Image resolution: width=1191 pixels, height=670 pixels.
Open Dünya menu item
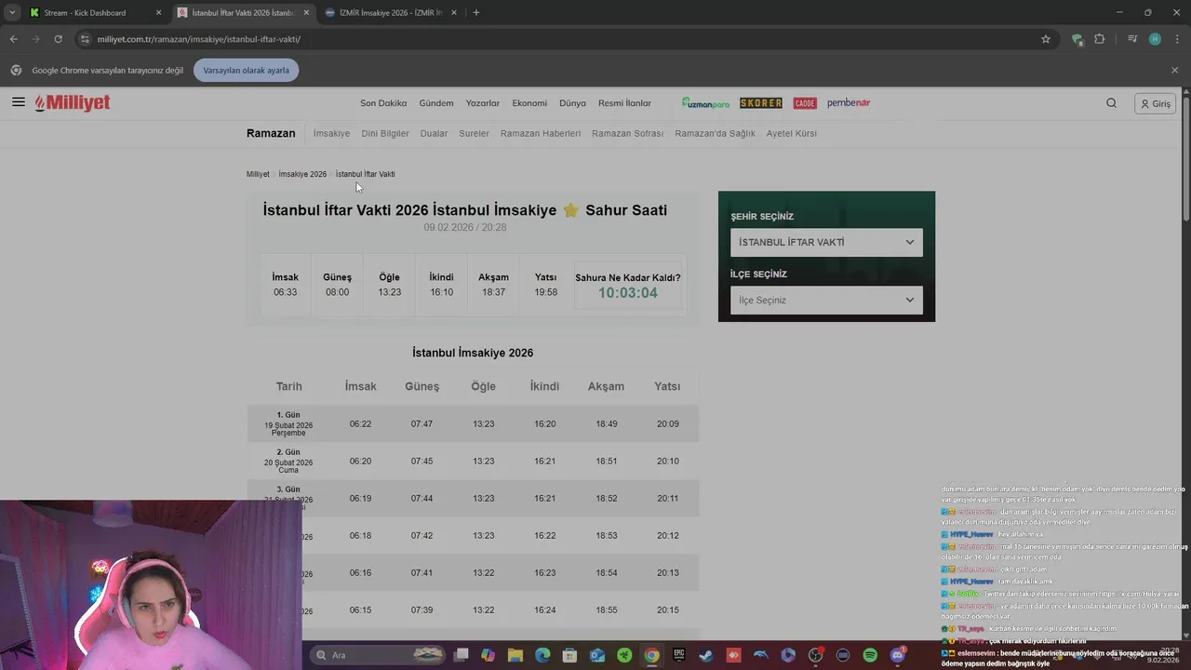point(572,103)
